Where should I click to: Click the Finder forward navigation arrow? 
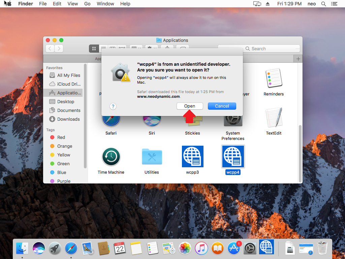point(59,49)
